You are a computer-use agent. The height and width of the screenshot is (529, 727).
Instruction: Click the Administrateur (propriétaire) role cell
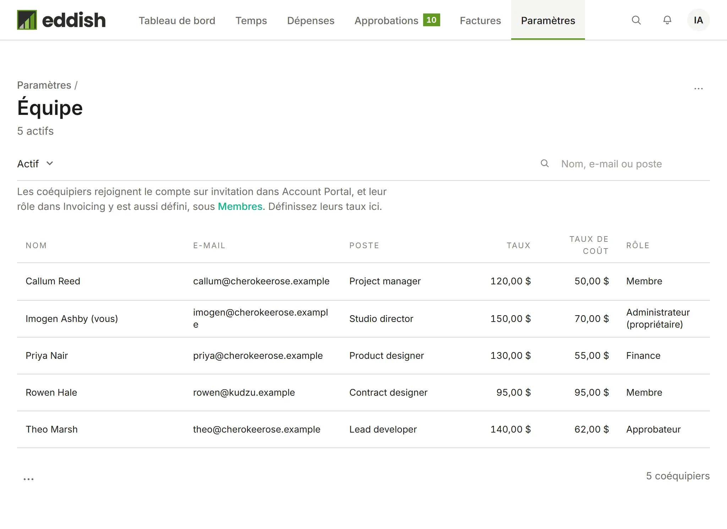click(658, 318)
